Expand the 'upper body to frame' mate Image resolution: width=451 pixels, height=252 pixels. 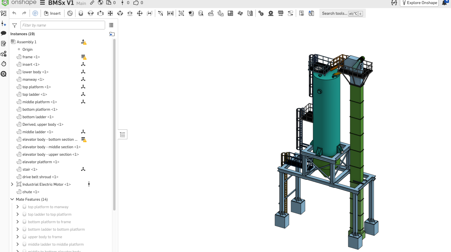[18, 237]
